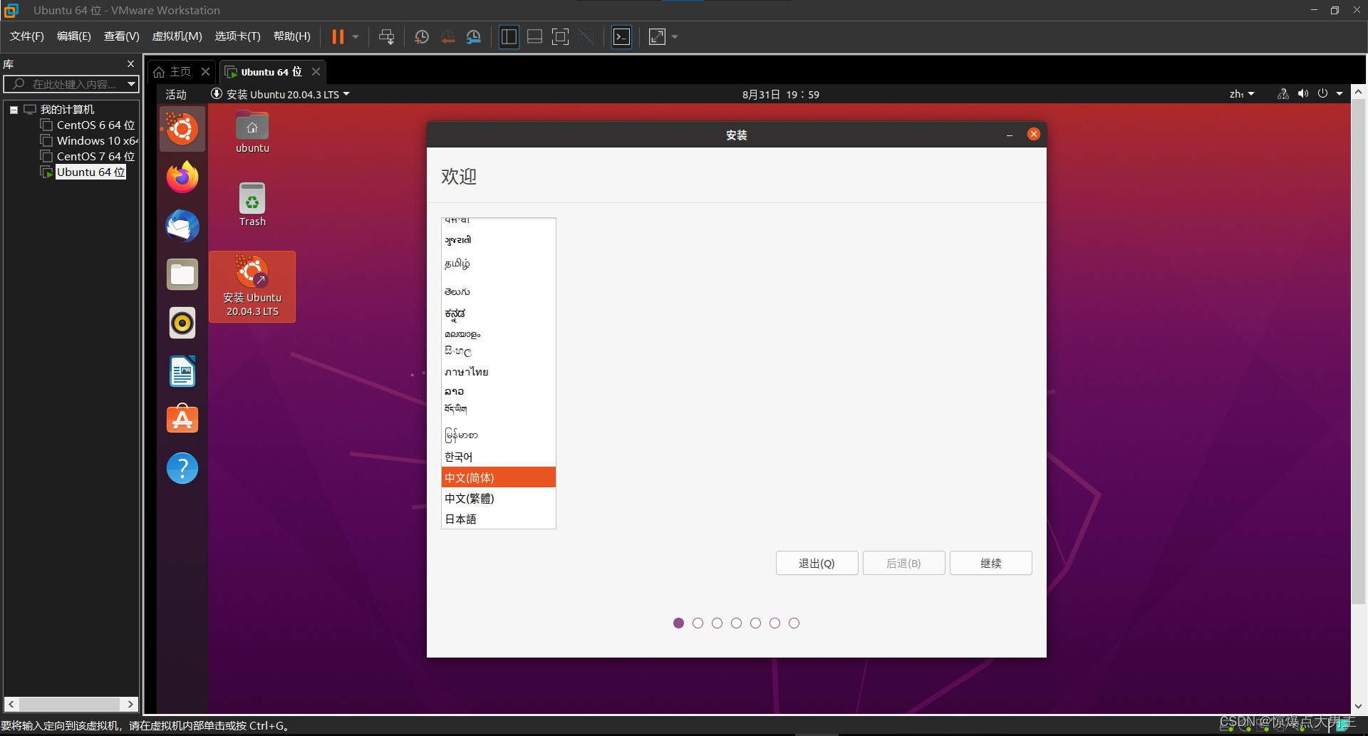Open the zh input source menu
The image size is (1368, 736).
coord(1241,95)
